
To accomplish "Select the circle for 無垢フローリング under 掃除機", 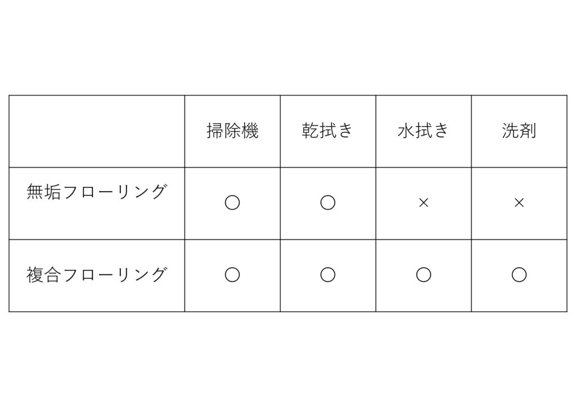I will (232, 202).
